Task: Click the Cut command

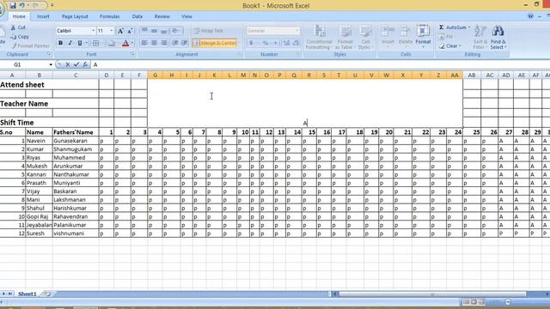Action: click(x=18, y=27)
